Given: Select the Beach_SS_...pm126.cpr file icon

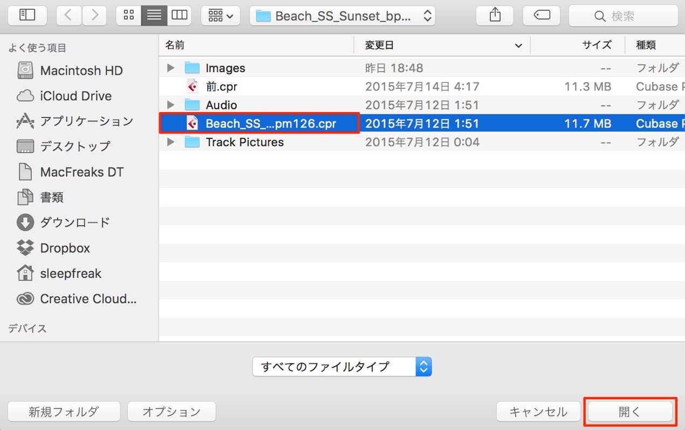Looking at the screenshot, I should [x=192, y=123].
